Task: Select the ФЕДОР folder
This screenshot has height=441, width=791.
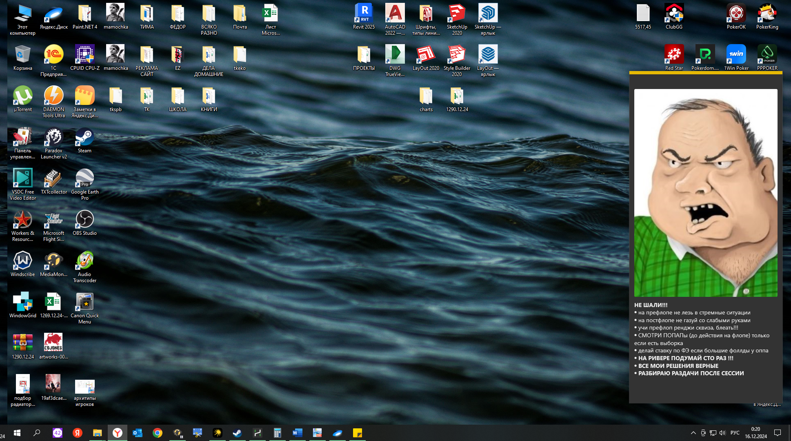Action: coord(178,17)
